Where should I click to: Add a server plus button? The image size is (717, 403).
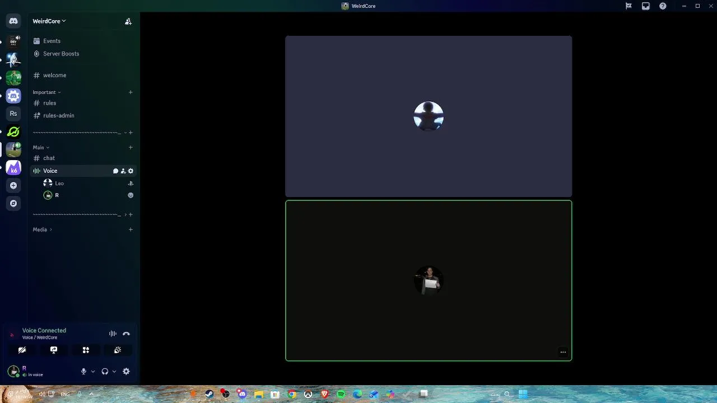coord(13,185)
